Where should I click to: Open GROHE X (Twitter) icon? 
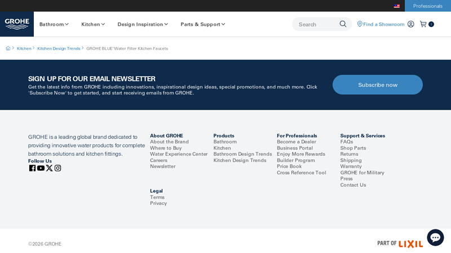pyautogui.click(x=49, y=168)
